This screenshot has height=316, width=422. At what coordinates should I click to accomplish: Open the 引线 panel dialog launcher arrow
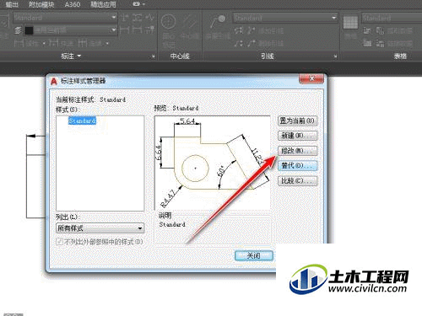pos(335,56)
